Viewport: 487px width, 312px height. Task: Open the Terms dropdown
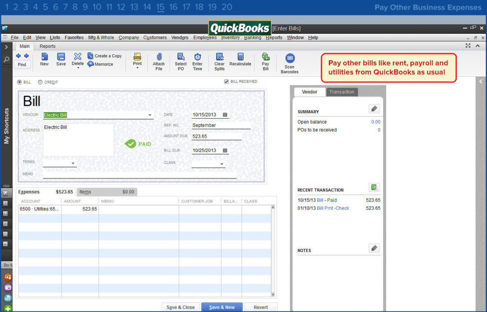[73, 163]
